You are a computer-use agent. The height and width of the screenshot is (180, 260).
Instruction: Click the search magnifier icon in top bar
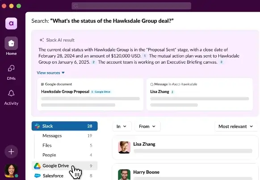point(76,6)
